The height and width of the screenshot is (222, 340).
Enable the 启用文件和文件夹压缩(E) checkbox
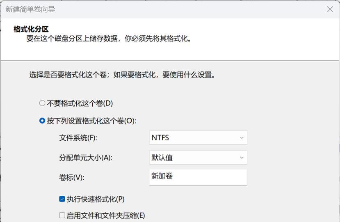[62, 215]
